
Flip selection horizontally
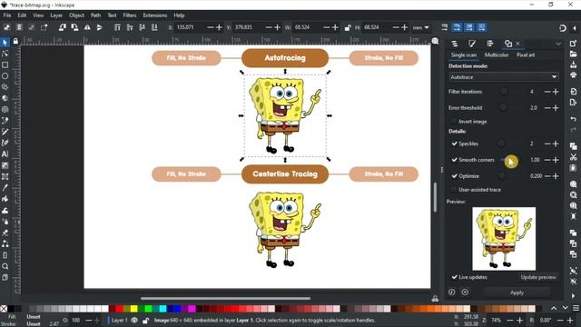point(87,27)
